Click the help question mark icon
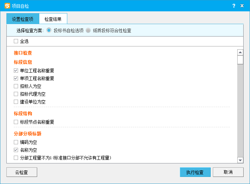This screenshot has width=250, height=184. point(234,6)
